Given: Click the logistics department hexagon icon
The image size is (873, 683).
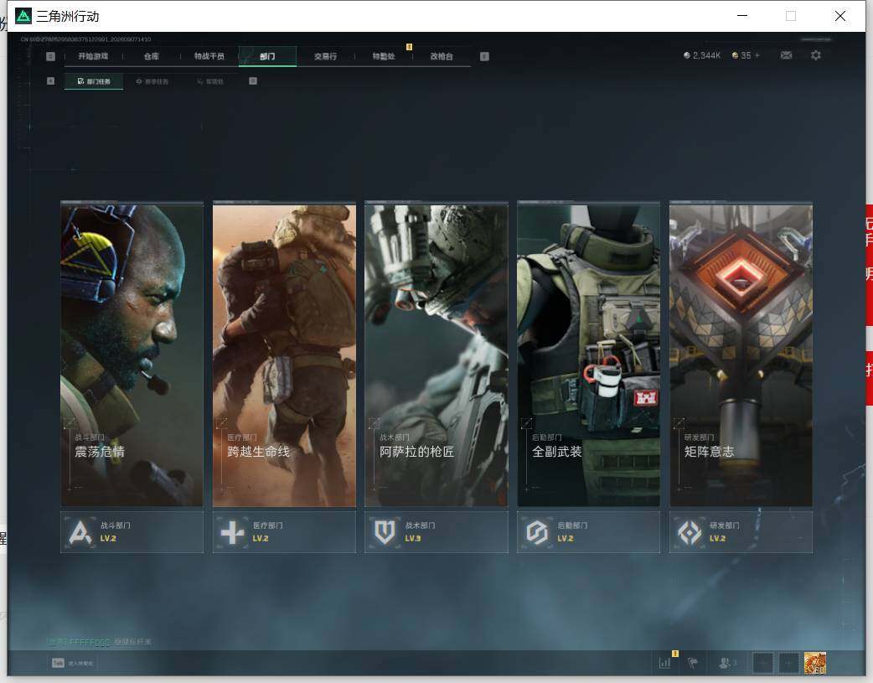Looking at the screenshot, I should tap(537, 533).
